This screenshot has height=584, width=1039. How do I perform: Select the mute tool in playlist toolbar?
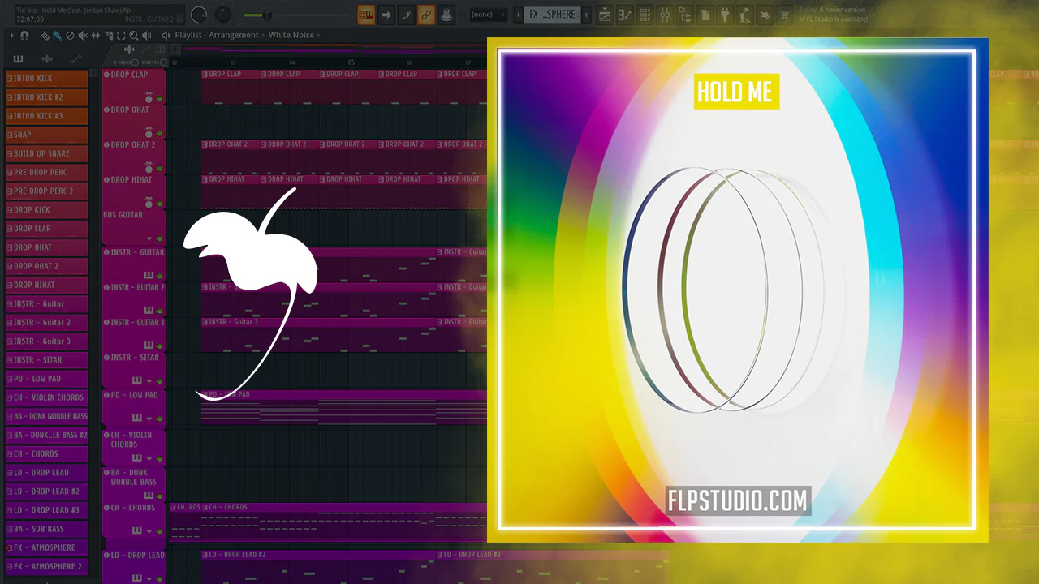tap(82, 36)
